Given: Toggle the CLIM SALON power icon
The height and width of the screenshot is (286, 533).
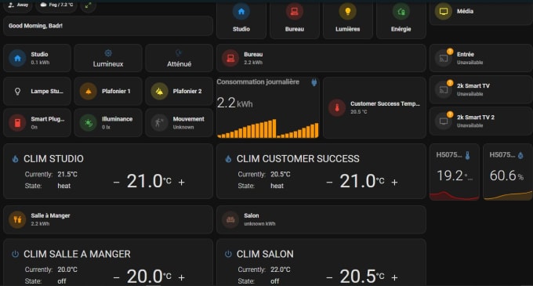Looking at the screenshot, I should click(x=228, y=254).
